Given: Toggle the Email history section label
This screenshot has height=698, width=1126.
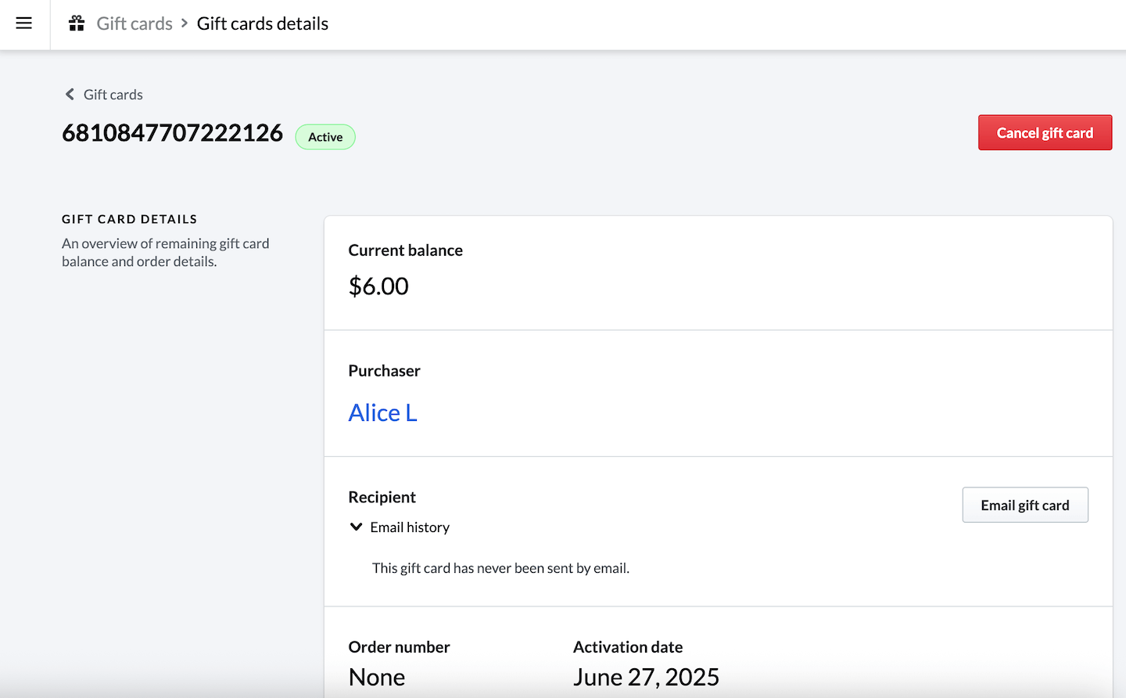Looking at the screenshot, I should point(410,527).
